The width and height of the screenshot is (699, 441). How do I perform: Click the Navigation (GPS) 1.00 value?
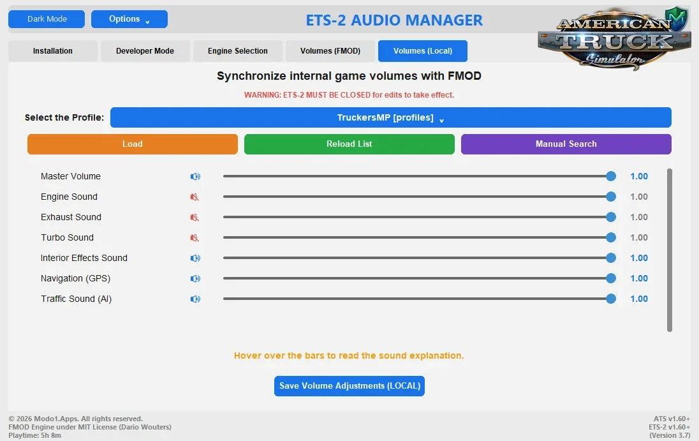pyautogui.click(x=639, y=278)
